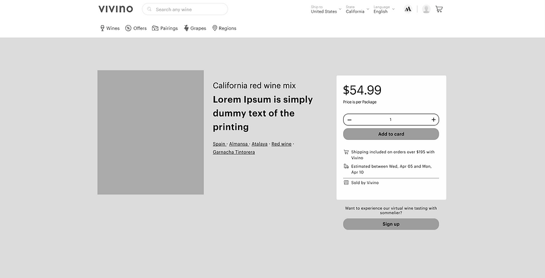The height and width of the screenshot is (278, 545).
Task: Follow the Garnacha Tintorera link
Action: [234, 152]
